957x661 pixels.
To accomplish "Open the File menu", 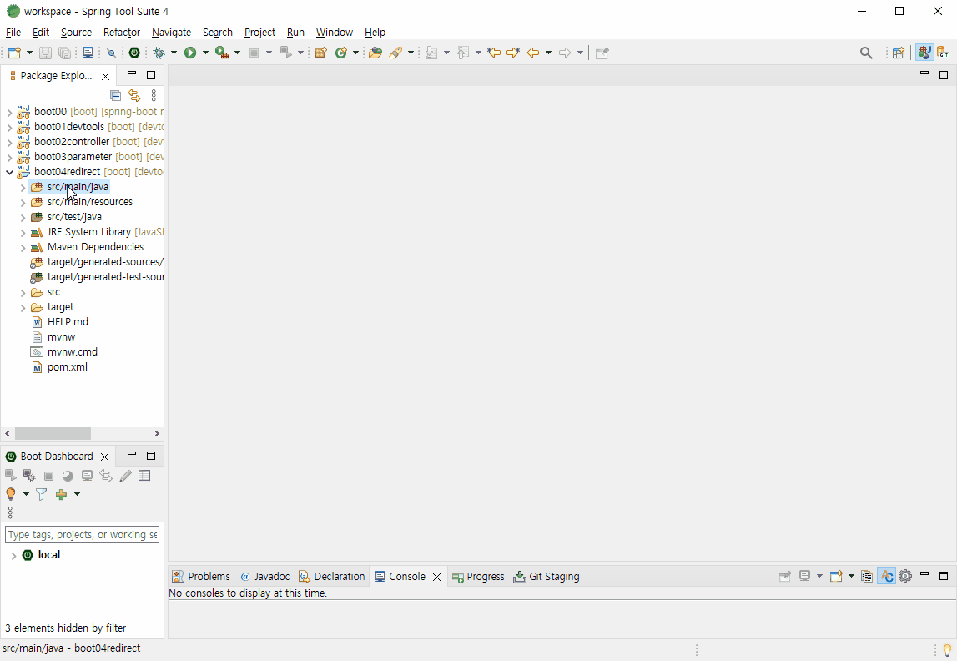I will (x=13, y=33).
